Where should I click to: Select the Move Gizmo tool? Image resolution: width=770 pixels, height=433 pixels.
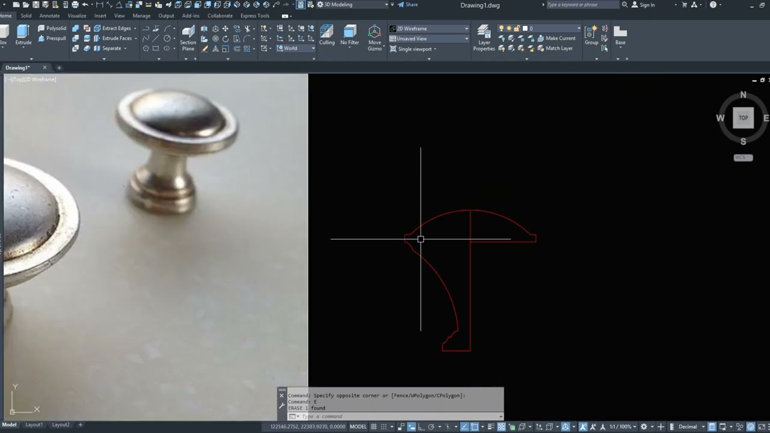[x=375, y=38]
